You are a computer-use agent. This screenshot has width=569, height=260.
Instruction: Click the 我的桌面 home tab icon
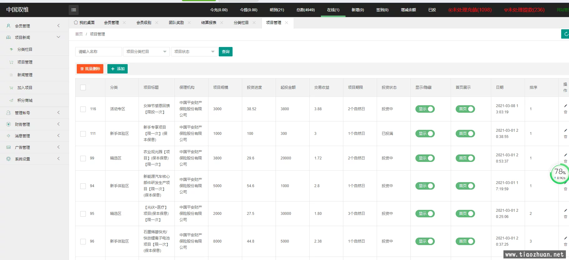(x=76, y=22)
